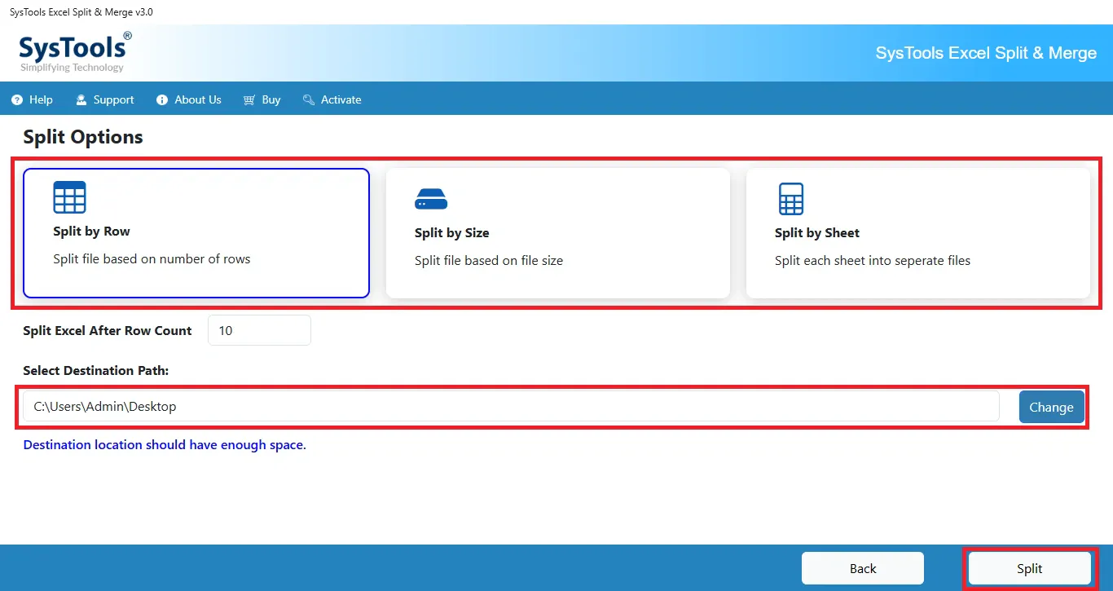1113x591 pixels.
Task: Click the Split by Row grid icon
Action: (x=69, y=197)
